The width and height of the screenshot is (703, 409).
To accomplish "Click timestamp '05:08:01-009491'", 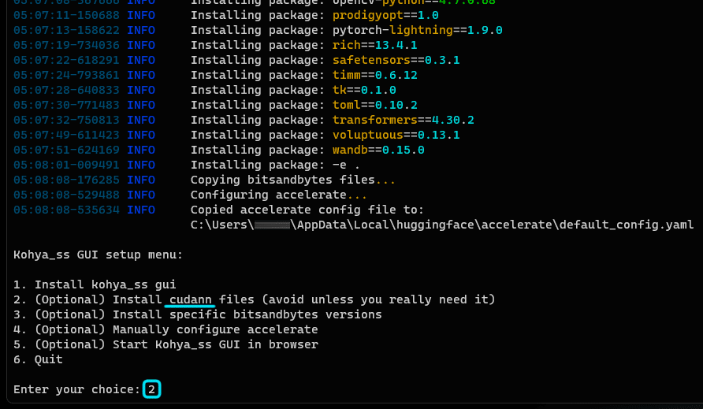I will click(x=66, y=165).
